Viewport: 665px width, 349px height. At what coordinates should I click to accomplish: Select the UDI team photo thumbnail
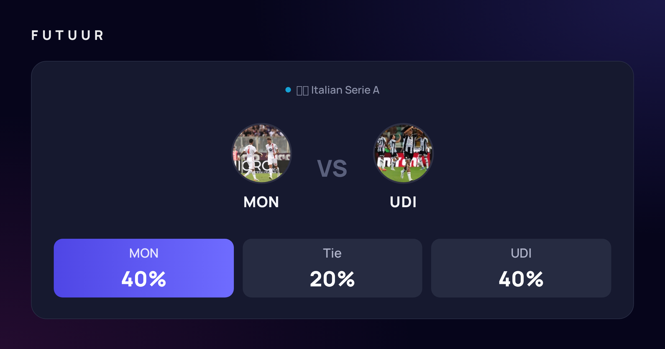coord(403,153)
